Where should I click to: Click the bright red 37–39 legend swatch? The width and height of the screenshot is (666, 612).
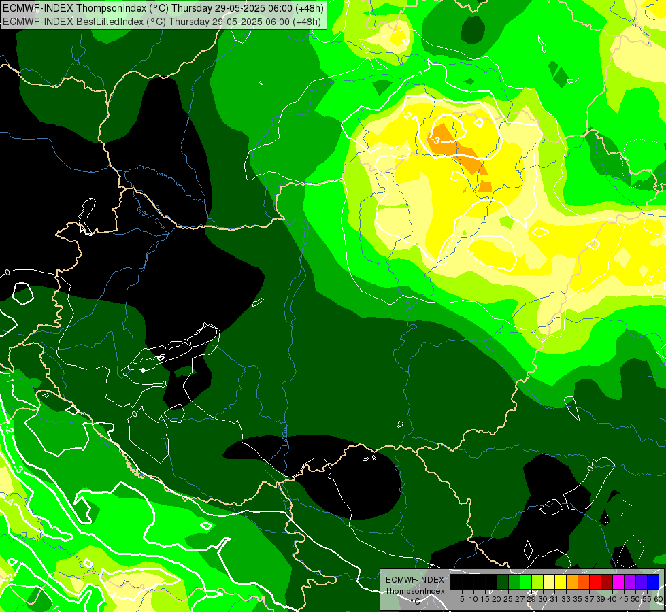[595, 581]
